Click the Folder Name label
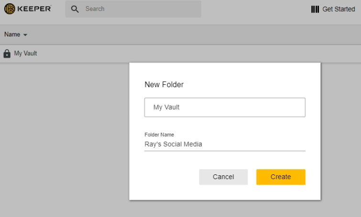The width and height of the screenshot is (361, 217). 159,135
